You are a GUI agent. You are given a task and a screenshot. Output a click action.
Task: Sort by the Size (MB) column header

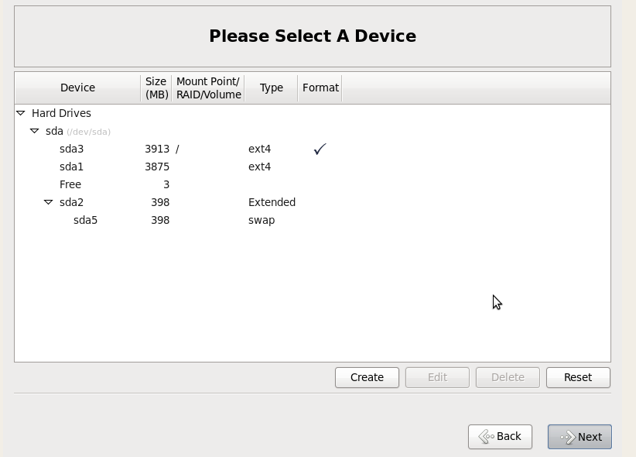[156, 88]
